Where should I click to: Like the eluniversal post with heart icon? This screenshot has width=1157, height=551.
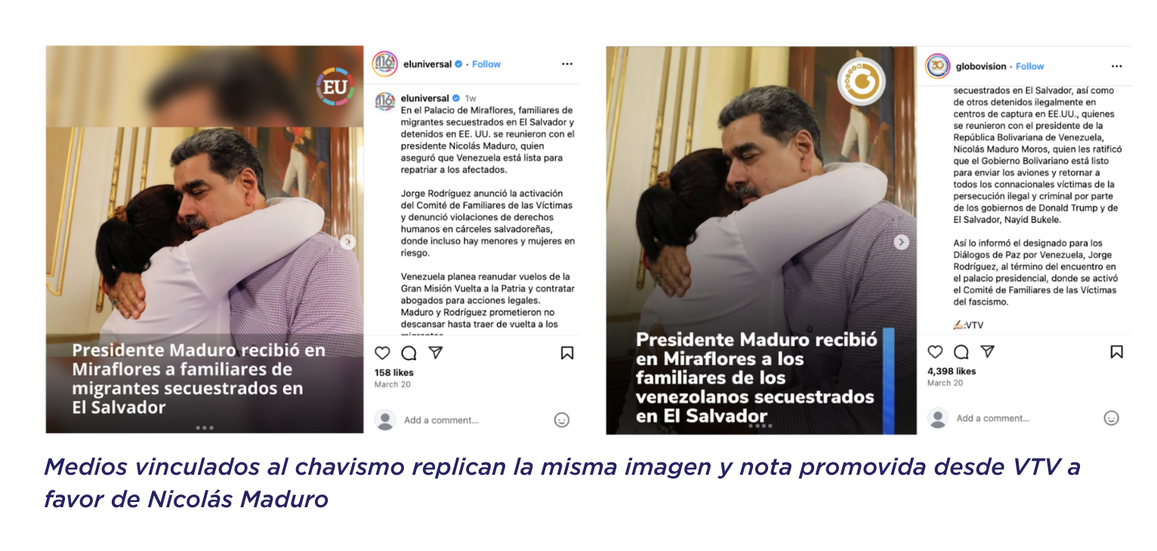(382, 352)
